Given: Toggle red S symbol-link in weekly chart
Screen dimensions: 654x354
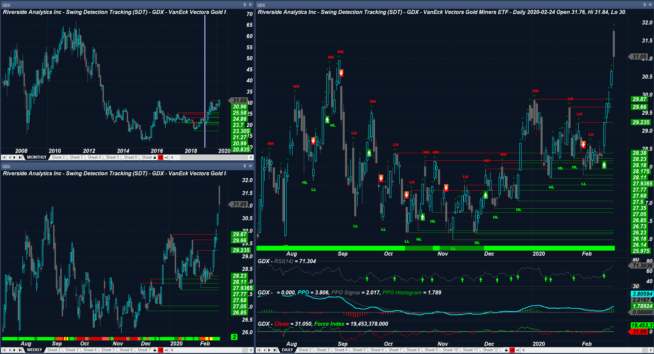Looking at the screenshot, I should pyautogui.click(x=160, y=350).
